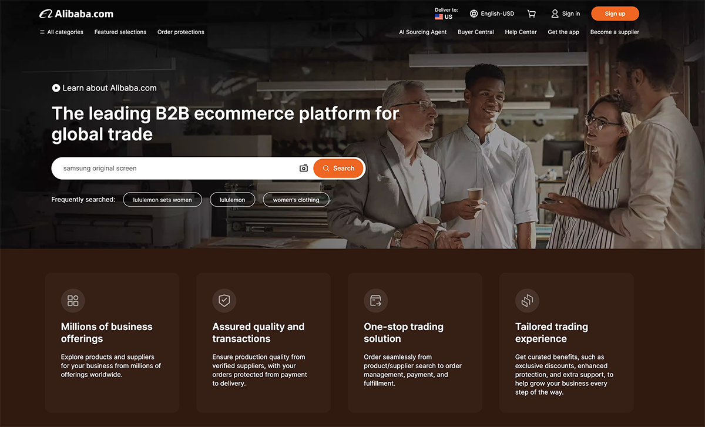Click the US flag icon
This screenshot has width=705, height=427.
coord(439,17)
